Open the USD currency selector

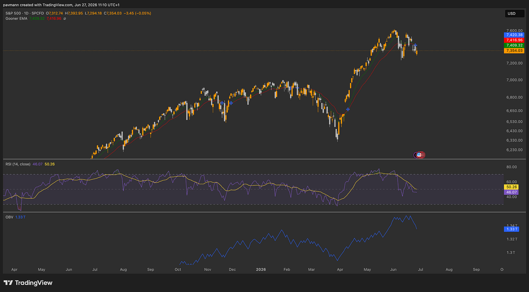514,14
